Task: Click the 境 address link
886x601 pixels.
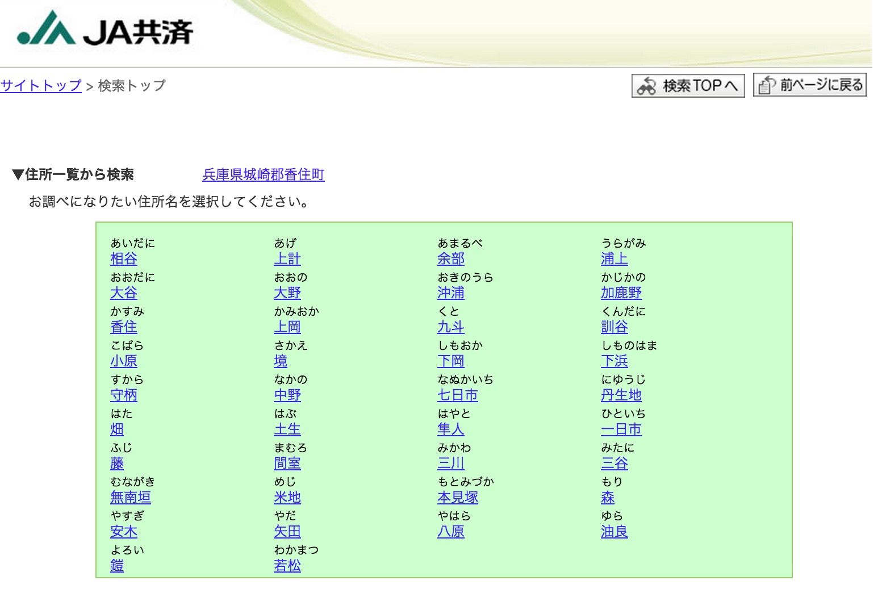Action: pyautogui.click(x=281, y=361)
